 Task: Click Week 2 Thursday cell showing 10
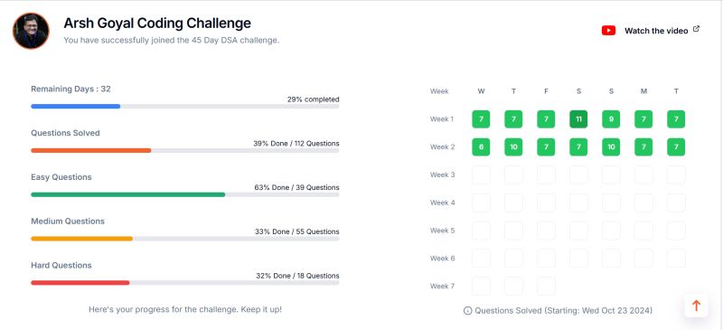pyautogui.click(x=513, y=146)
